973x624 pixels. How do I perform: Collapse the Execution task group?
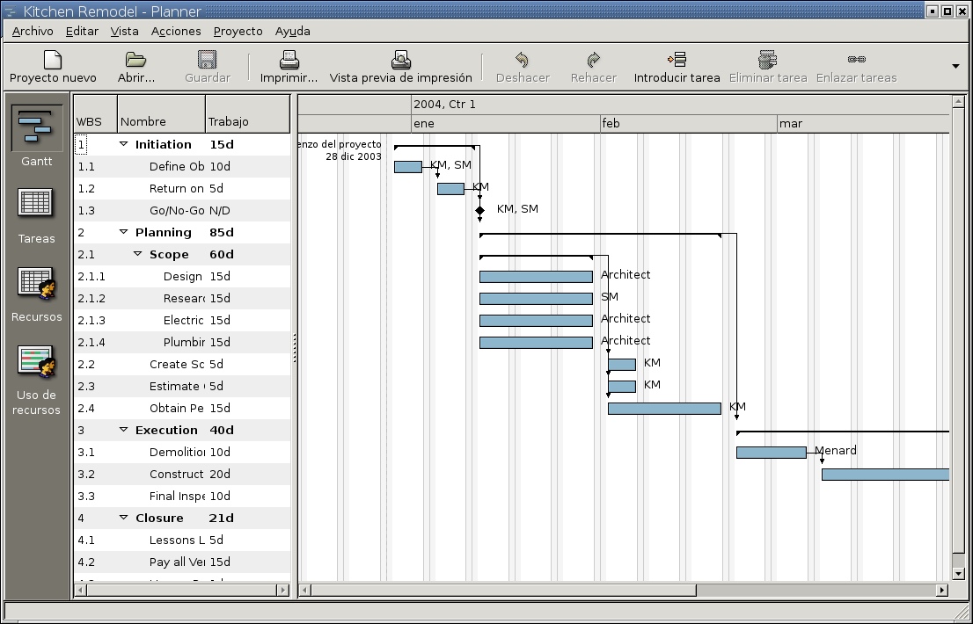pyautogui.click(x=123, y=430)
